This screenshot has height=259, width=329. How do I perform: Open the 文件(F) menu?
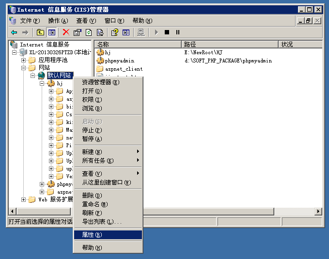click(x=30, y=21)
